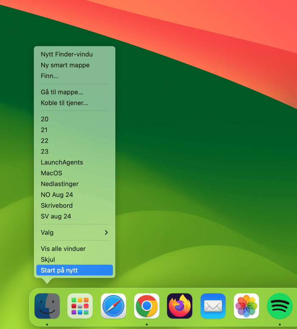The width and height of the screenshot is (297, 329).
Task: Launch Safari from the Dock
Action: coord(113,306)
